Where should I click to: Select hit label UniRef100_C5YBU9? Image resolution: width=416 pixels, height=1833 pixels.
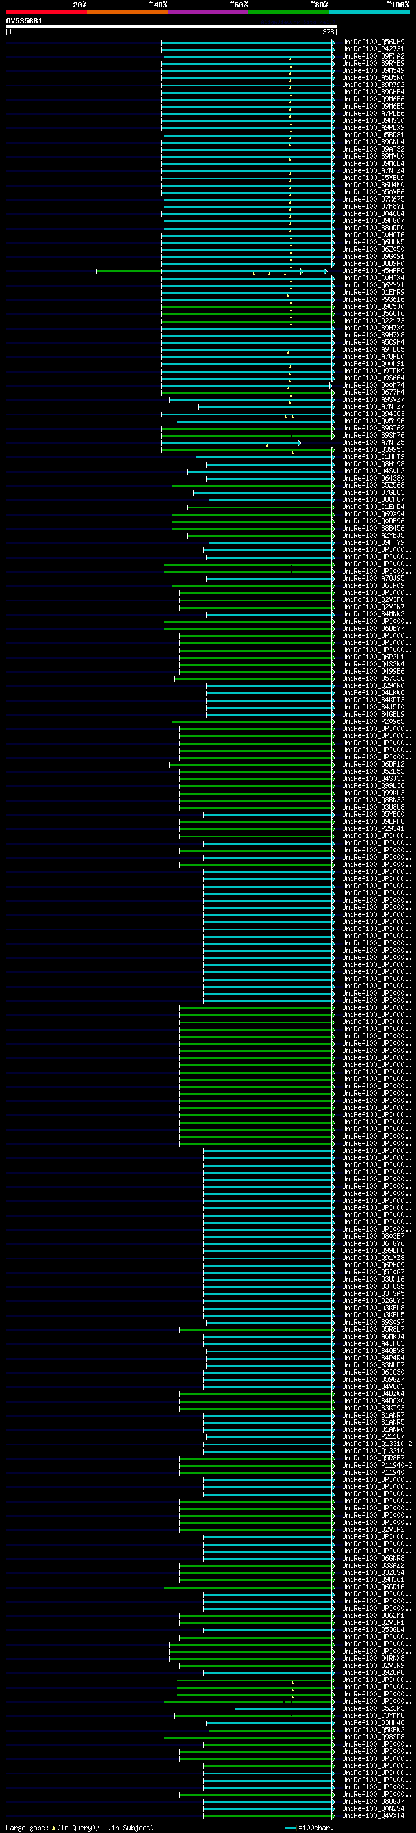pyautogui.click(x=373, y=178)
